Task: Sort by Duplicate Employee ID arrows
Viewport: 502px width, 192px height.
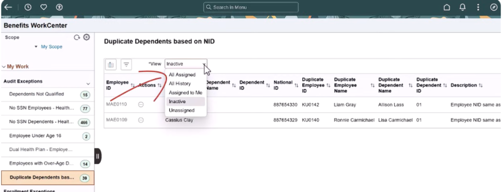Action: coord(328,85)
